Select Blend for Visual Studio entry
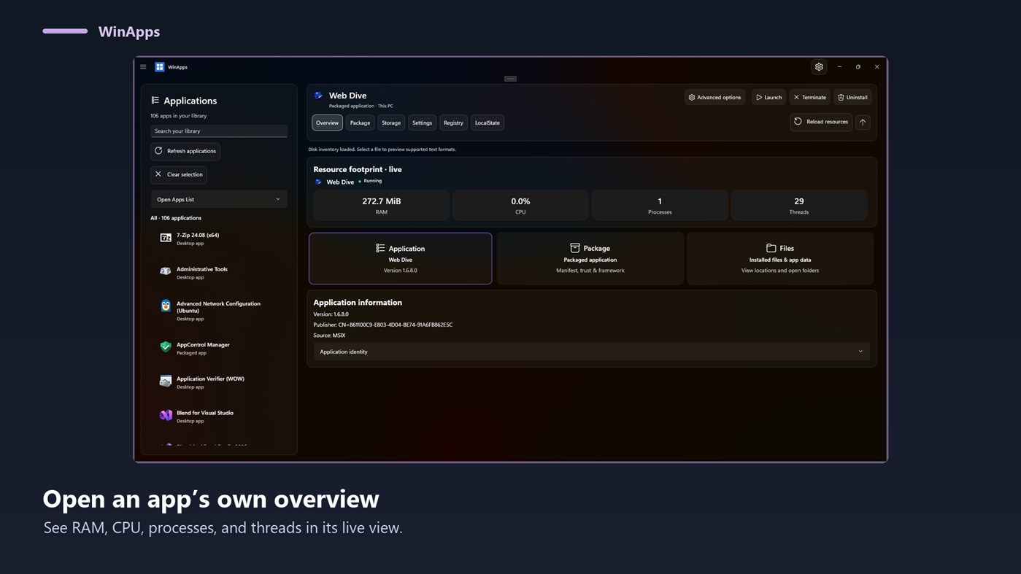Screen dimensions: 1021x574 (219, 416)
